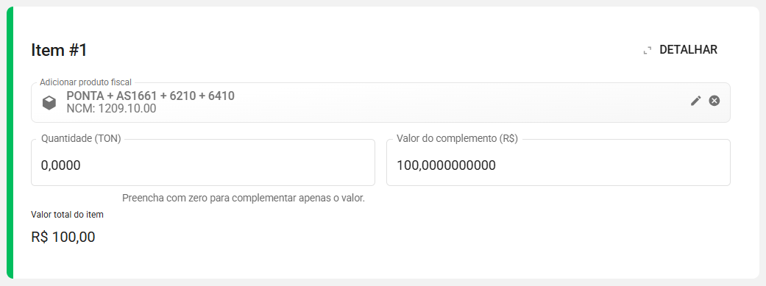Screen dimensions: 766x286
Task: Click the Quantidade (TON) field label
Action: (x=81, y=138)
